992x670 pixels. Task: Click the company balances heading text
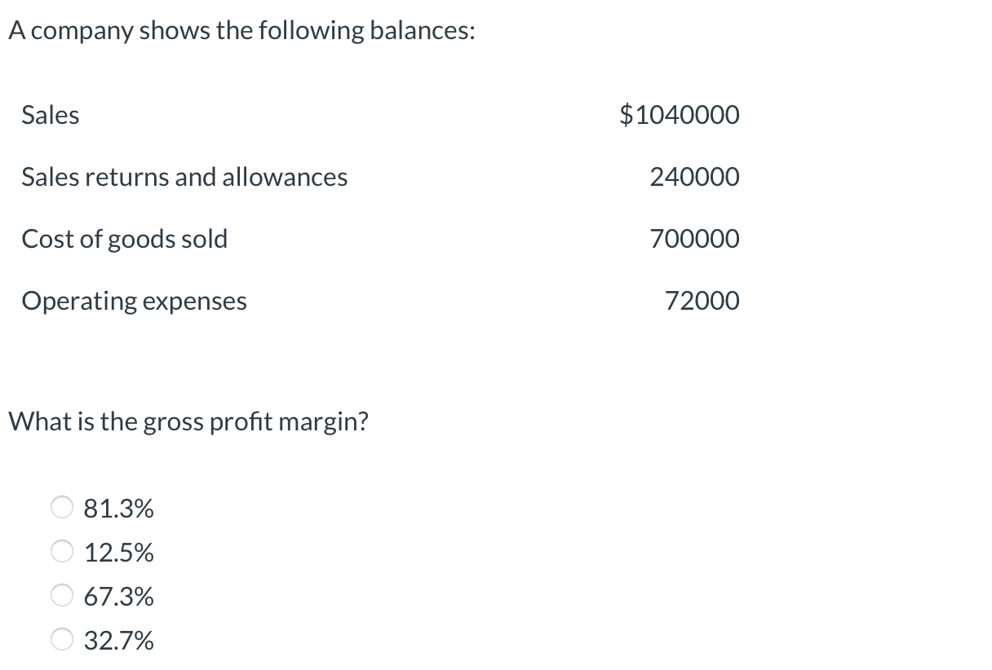[x=240, y=29]
